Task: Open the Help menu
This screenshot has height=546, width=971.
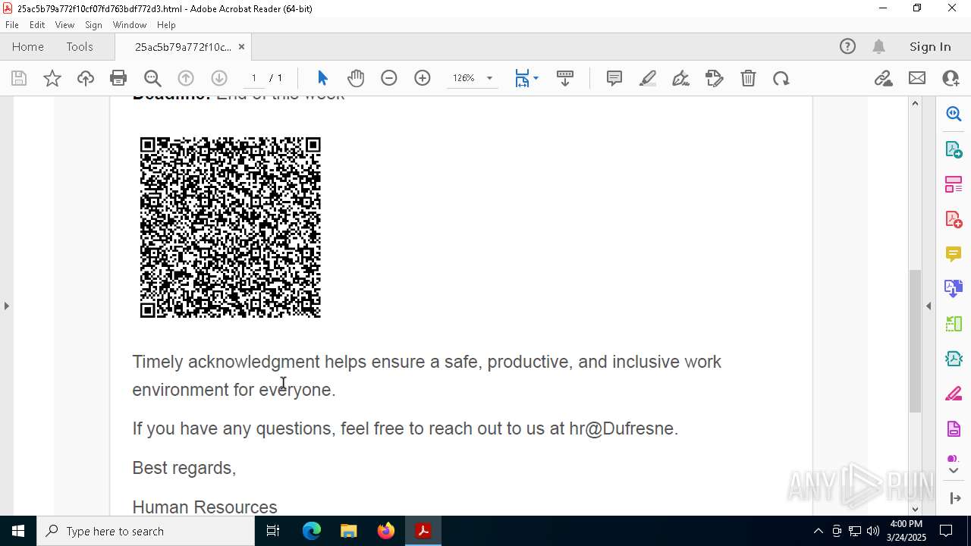Action: pos(166,25)
